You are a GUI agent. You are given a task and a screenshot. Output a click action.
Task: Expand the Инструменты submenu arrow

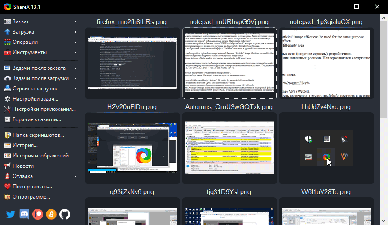pos(75,52)
